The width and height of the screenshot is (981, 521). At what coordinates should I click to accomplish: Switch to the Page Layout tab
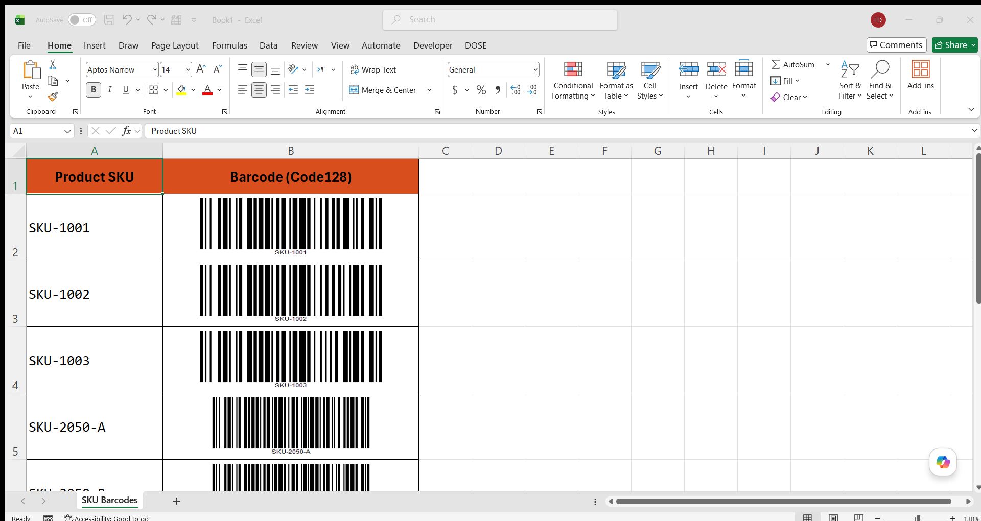175,45
